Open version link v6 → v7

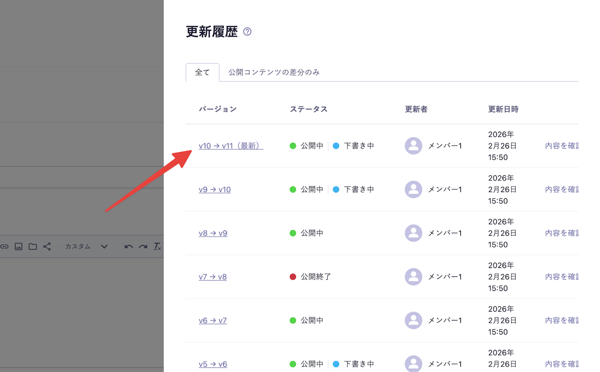pos(213,320)
